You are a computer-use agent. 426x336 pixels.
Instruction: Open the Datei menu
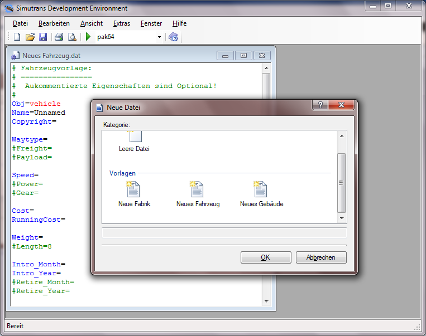point(20,23)
